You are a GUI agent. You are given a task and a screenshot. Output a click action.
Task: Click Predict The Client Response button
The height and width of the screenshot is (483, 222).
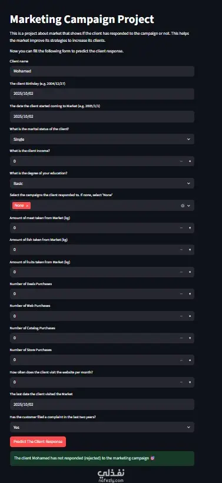coord(38,441)
